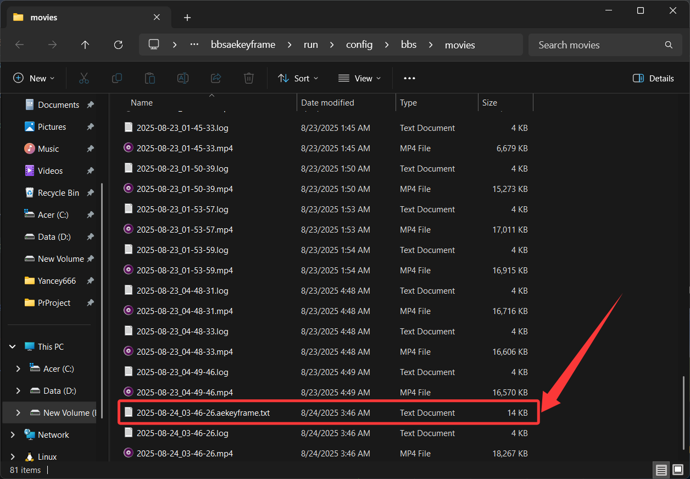Image resolution: width=690 pixels, height=479 pixels.
Task: Switch to large thumbnails view icon
Action: pyautogui.click(x=678, y=470)
